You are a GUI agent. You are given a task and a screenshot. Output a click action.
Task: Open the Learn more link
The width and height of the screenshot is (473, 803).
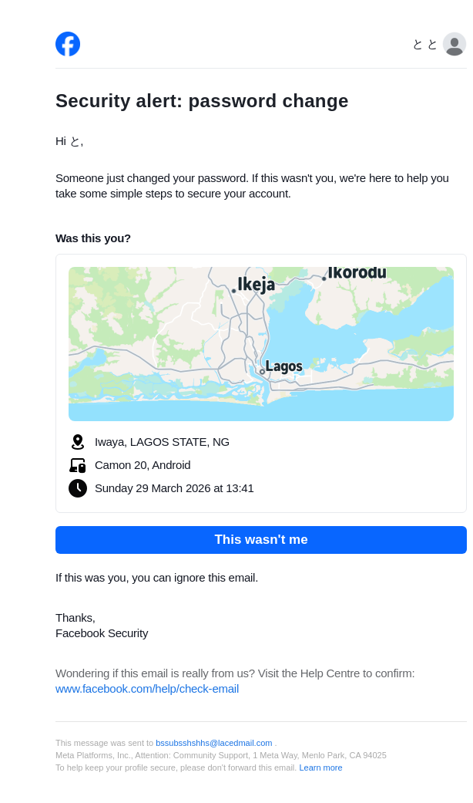320,768
